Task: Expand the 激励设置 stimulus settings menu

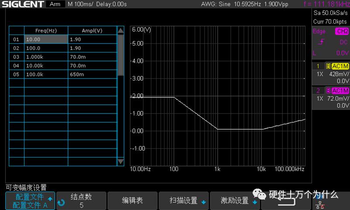Action: (235, 201)
